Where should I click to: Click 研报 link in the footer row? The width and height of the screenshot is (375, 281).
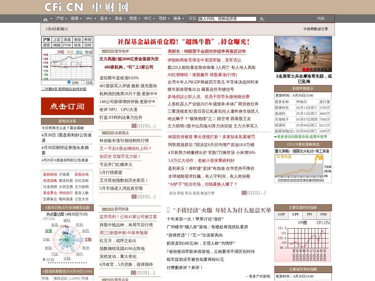coord(180,193)
